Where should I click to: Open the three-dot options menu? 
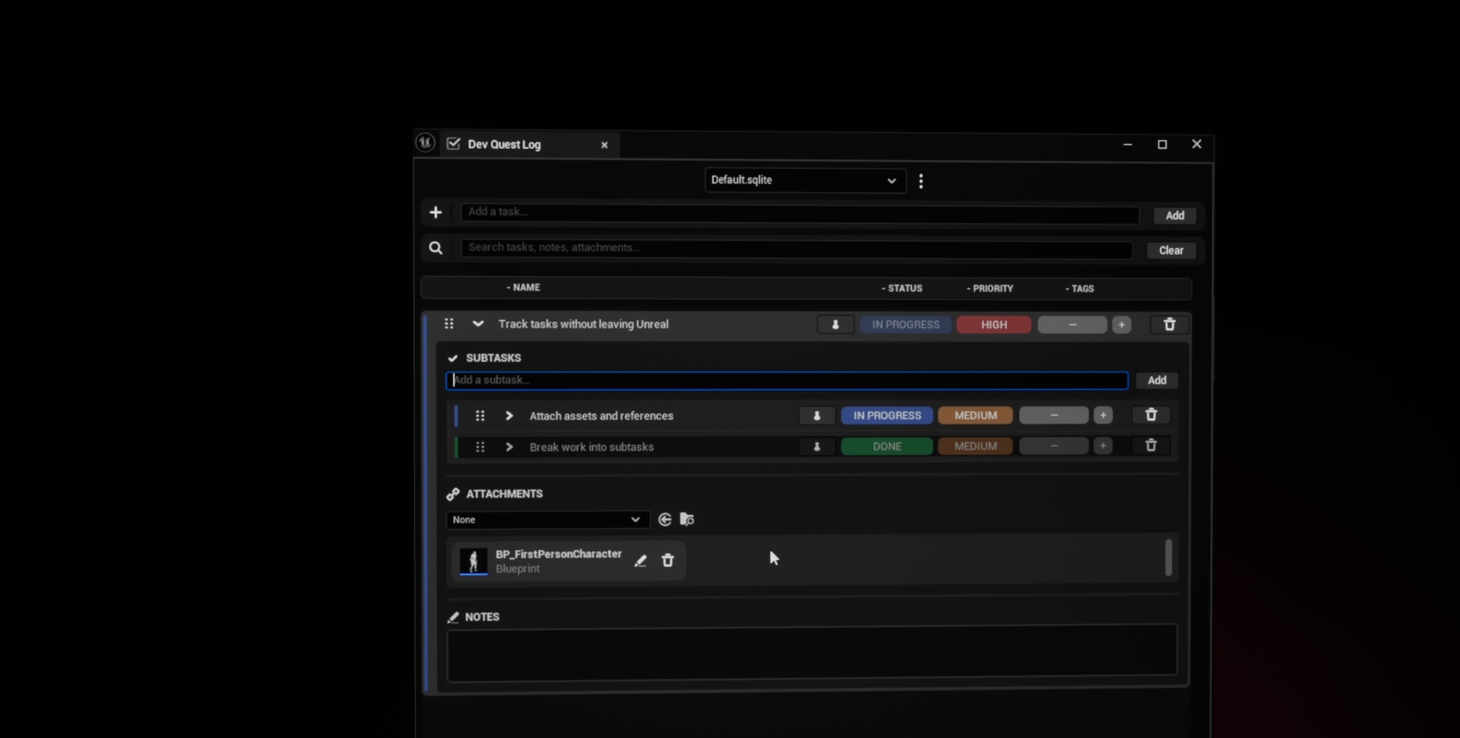921,181
